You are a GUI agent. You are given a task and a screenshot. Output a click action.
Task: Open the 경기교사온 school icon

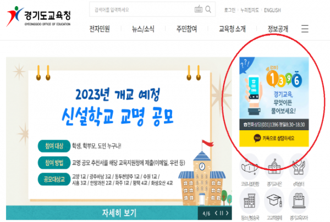click(274, 166)
